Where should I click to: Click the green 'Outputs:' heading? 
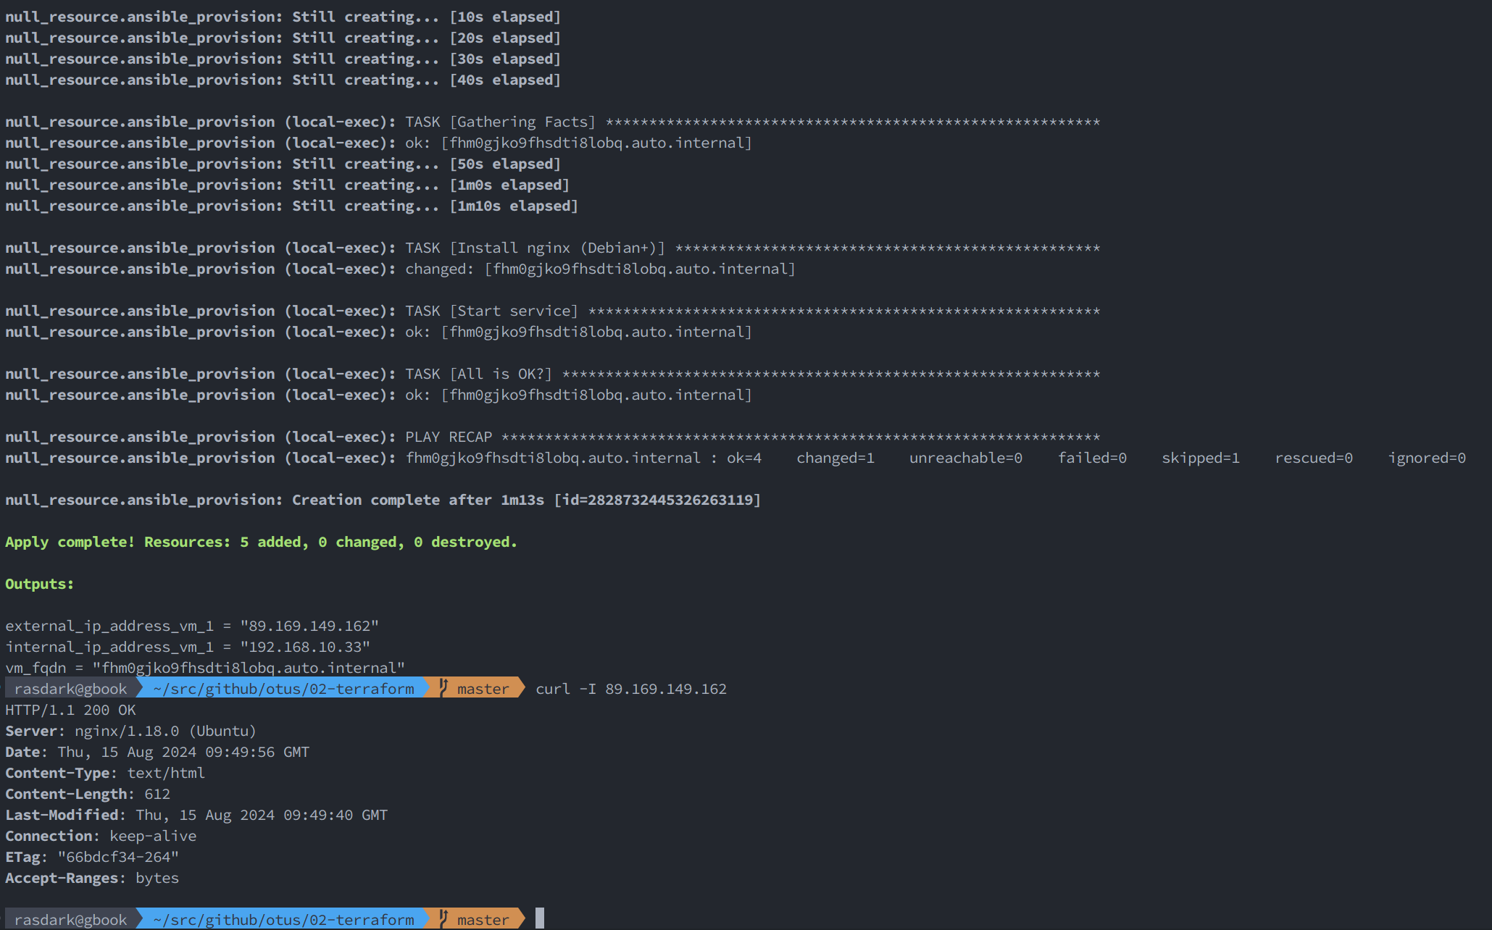pyautogui.click(x=40, y=584)
